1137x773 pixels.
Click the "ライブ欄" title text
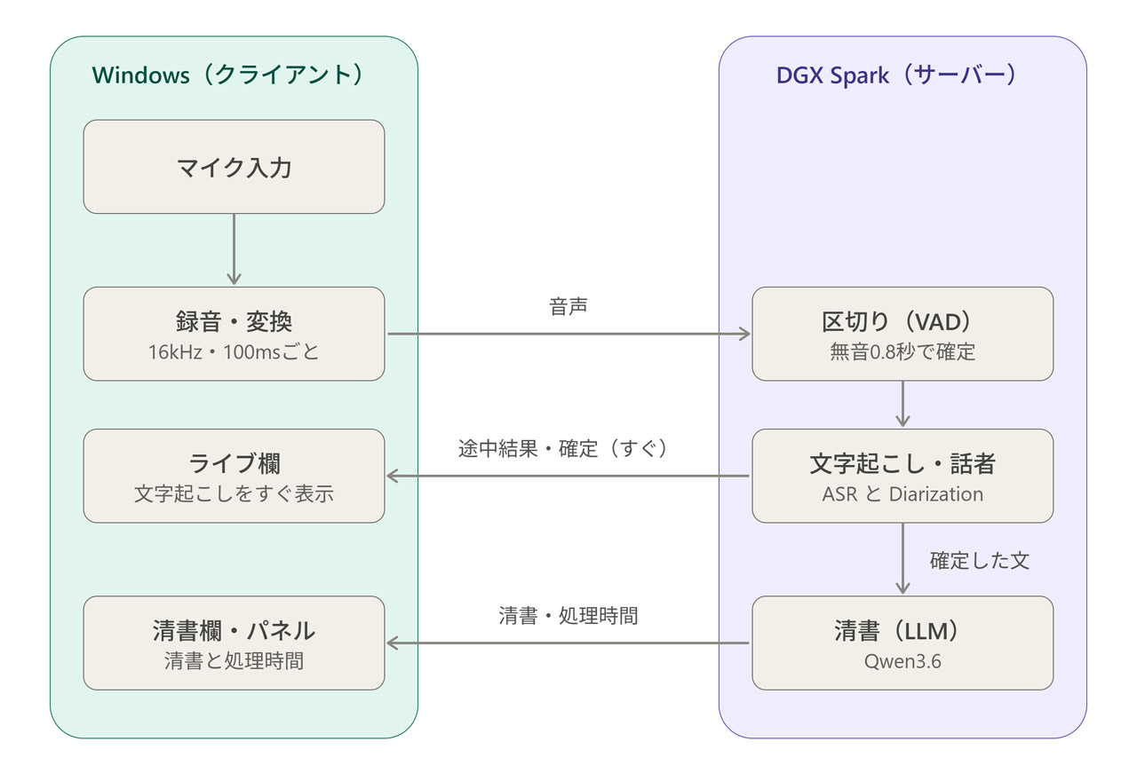(234, 462)
